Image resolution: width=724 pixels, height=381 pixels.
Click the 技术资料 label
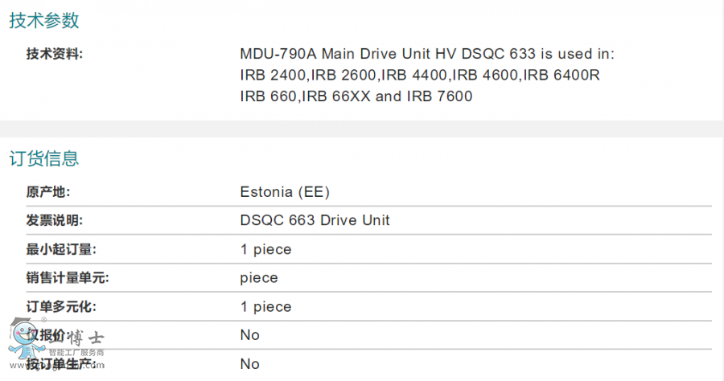coord(55,54)
